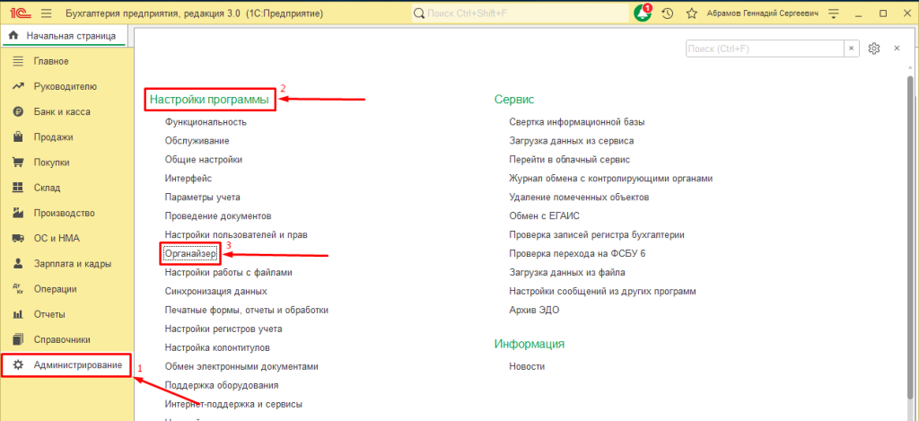
Task: Click the Зарплата и кадры person icon
Action: coord(18,263)
